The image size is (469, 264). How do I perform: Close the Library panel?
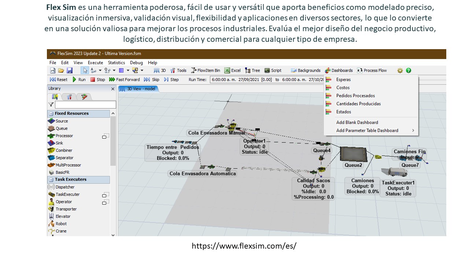click(x=113, y=89)
